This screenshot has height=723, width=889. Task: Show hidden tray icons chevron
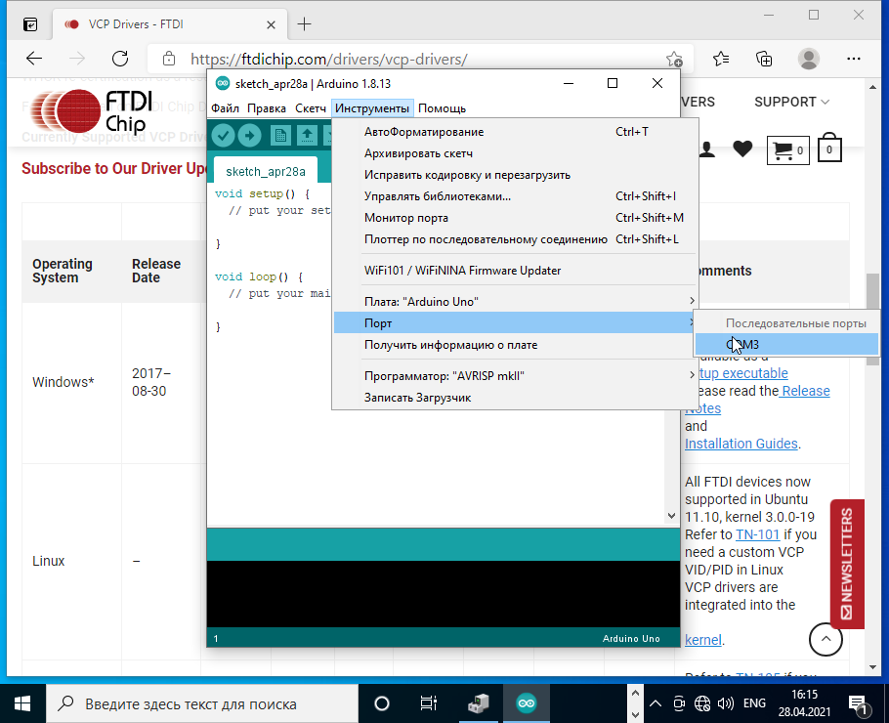[x=656, y=703]
